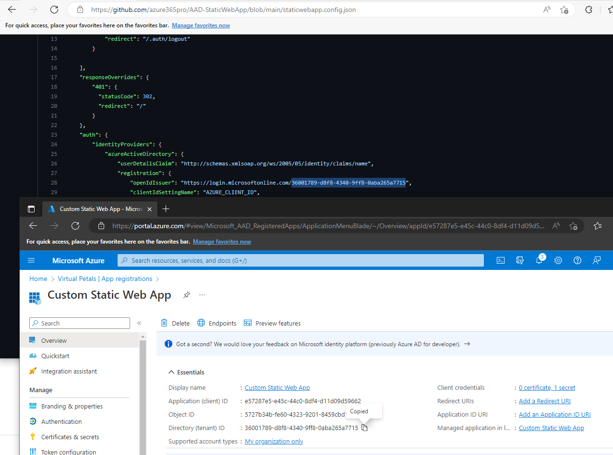Collapse the Essentials section
Viewport: 613px width, 455px height.
click(x=186, y=372)
